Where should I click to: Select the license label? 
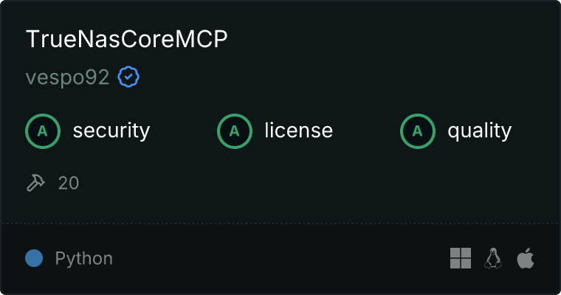[x=299, y=130]
